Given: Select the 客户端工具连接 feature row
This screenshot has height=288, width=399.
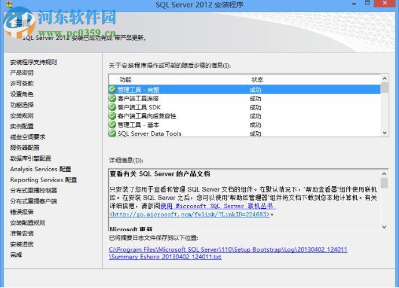Looking at the screenshot, I should pyautogui.click(x=245, y=98).
